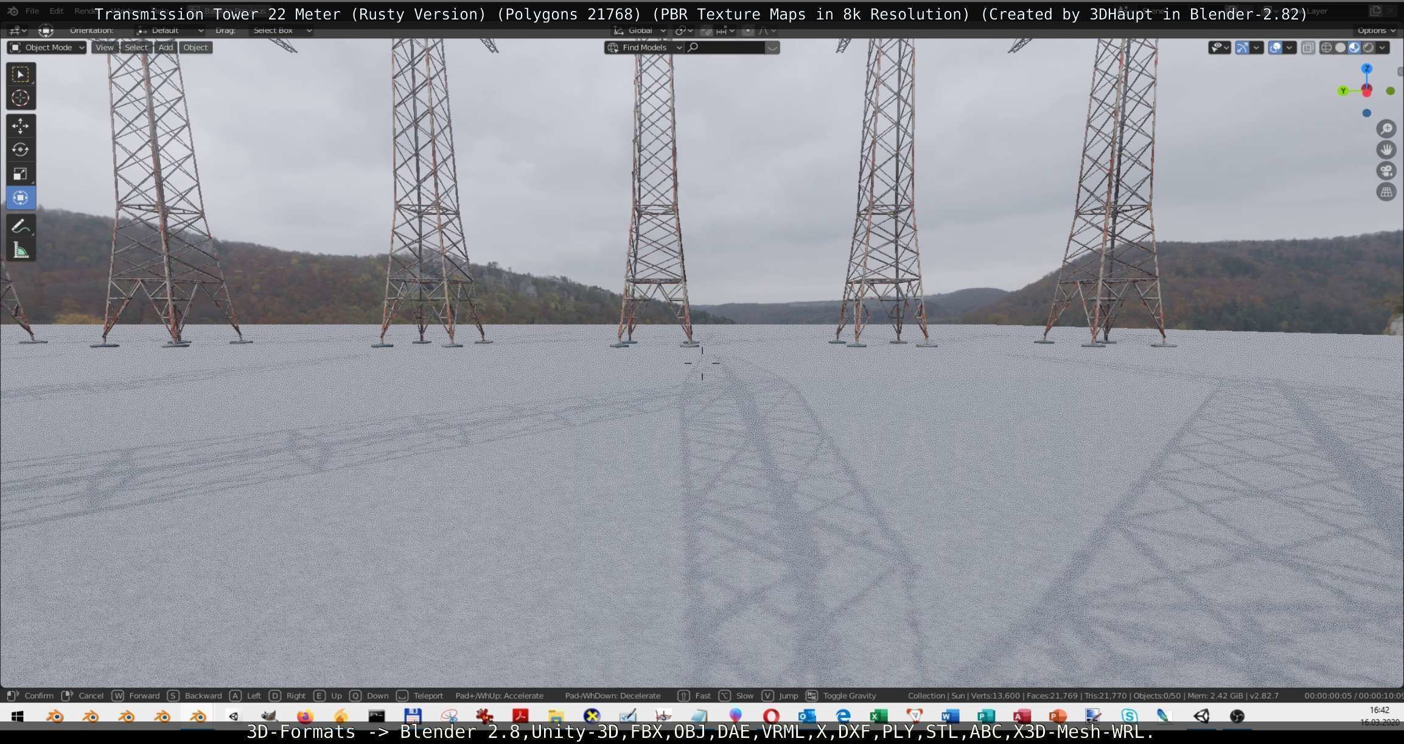Toggle Show Gizmo button
This screenshot has height=744, width=1404.
(1242, 47)
